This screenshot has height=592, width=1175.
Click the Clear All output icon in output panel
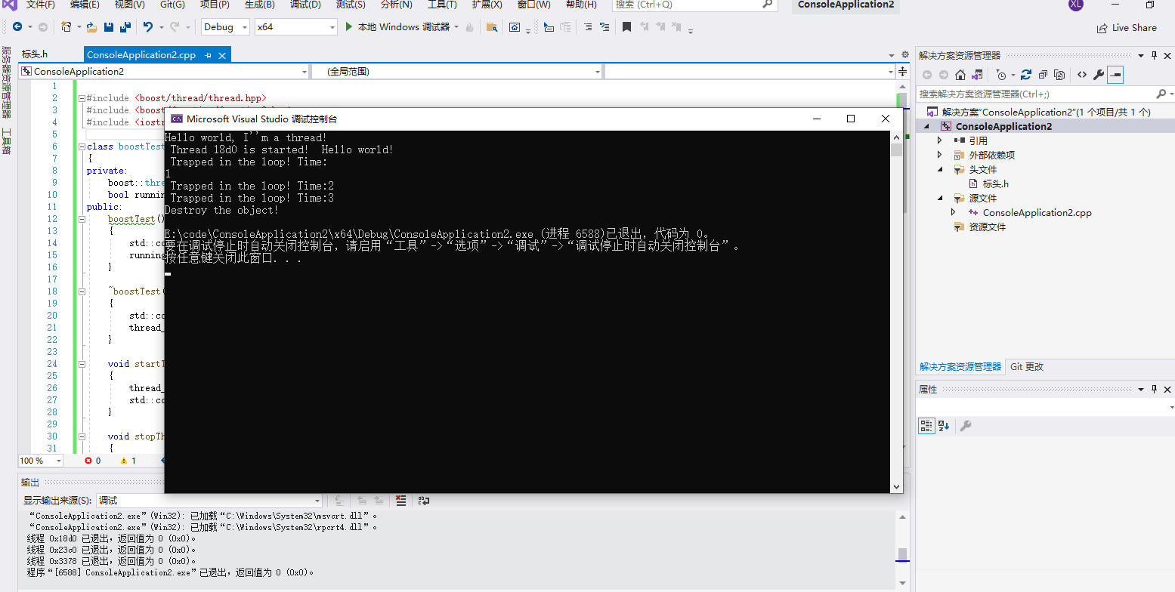(x=400, y=500)
